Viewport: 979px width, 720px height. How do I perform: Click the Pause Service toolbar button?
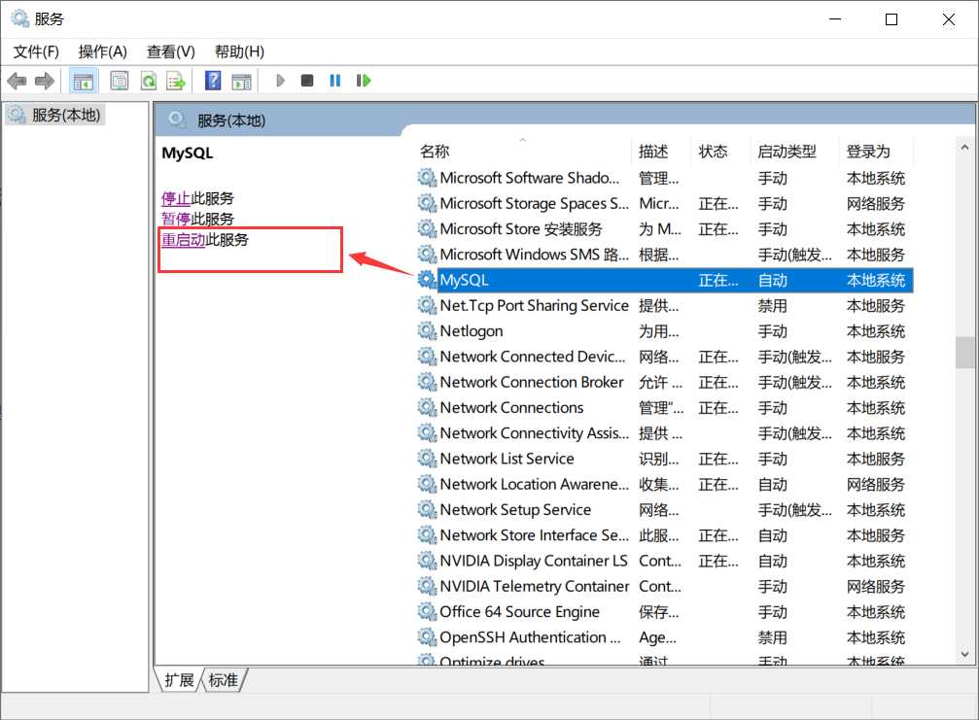click(335, 81)
